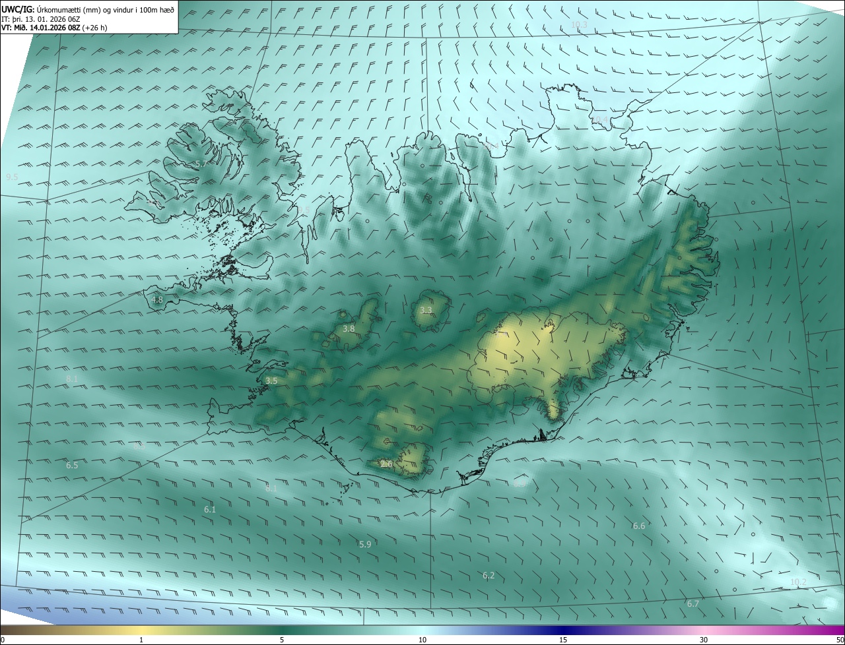Click the 6.6 value label
The image size is (845, 645).
click(x=639, y=526)
